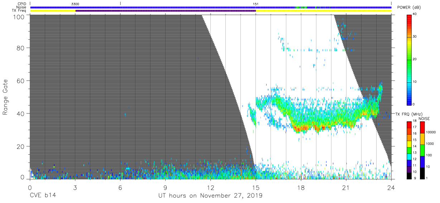Image resolution: width=440 pixels, height=203 pixels.
Task: Pick the red 17-18 MHz frequency swatch
Action: (409, 125)
